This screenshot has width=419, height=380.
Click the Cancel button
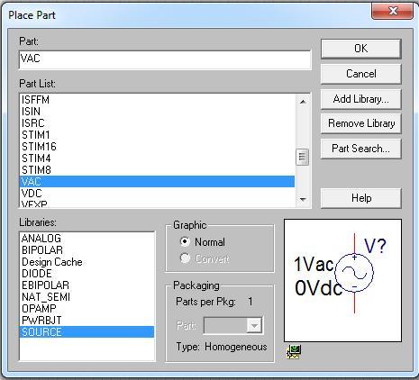coord(360,74)
